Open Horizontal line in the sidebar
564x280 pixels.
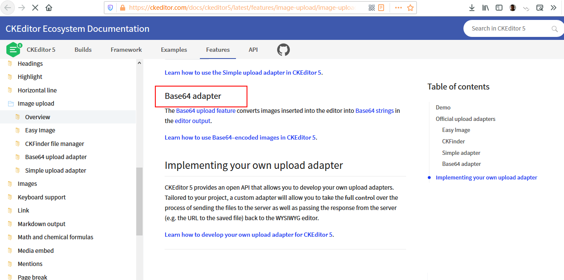37,90
